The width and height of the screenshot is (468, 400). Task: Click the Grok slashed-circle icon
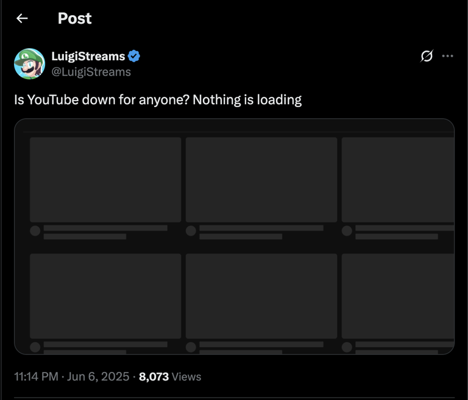pos(427,56)
